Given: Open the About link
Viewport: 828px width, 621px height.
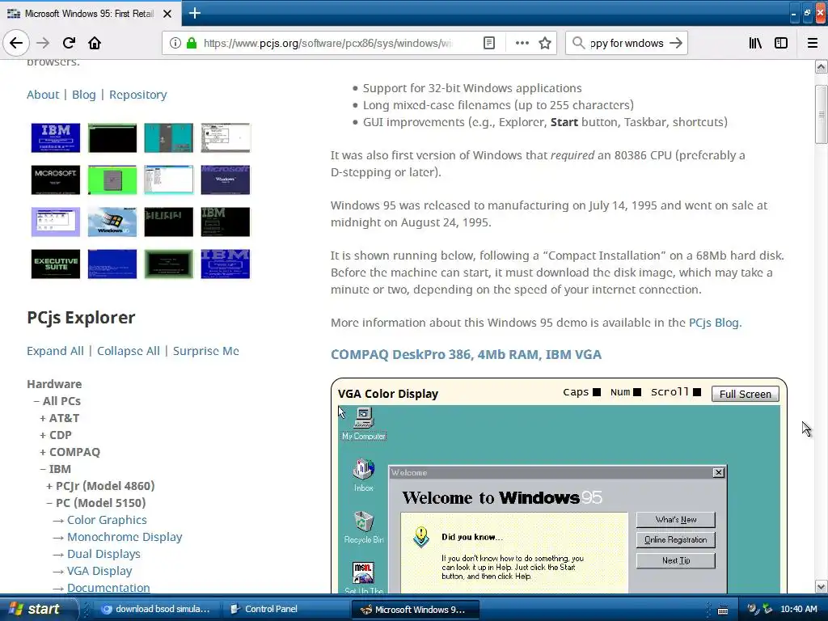Looking at the screenshot, I should (43, 95).
